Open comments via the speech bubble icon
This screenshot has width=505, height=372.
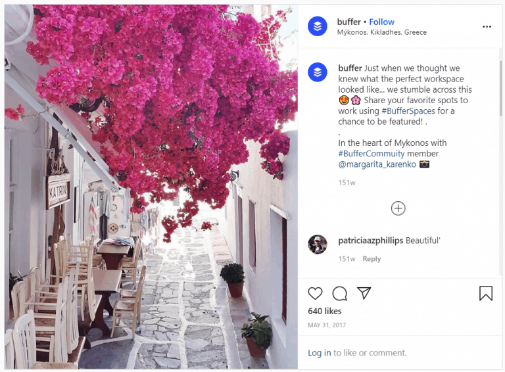339,294
